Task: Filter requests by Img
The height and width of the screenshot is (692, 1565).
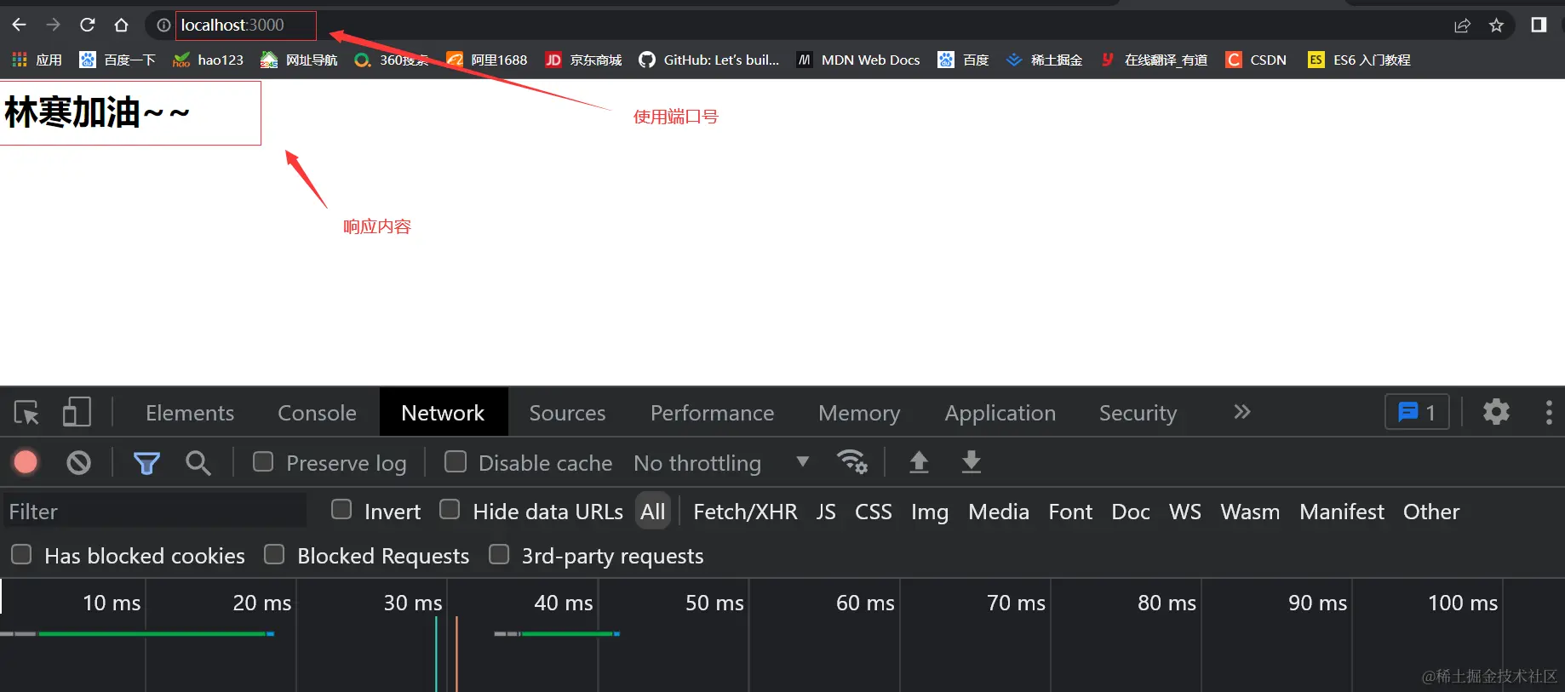Action: (930, 512)
